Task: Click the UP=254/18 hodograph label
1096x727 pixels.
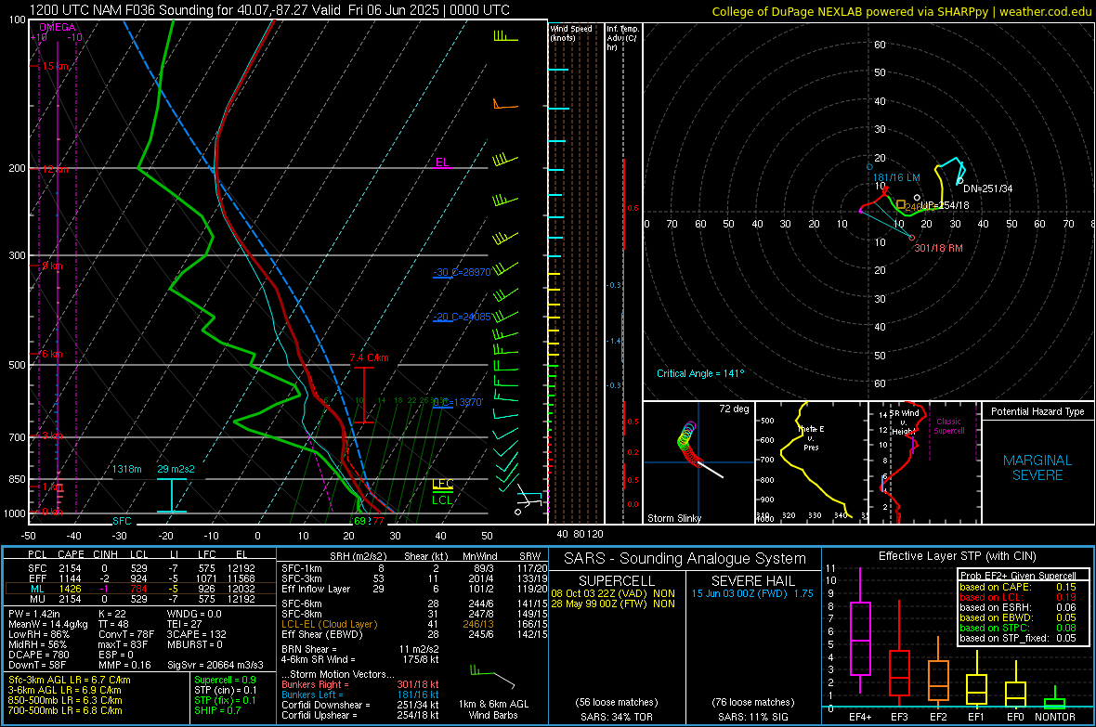Action: click(x=945, y=205)
